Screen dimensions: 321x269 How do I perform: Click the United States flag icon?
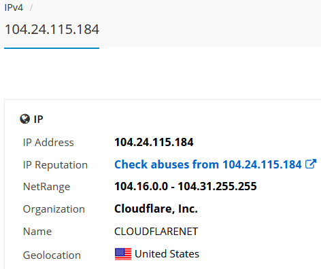click(x=123, y=254)
